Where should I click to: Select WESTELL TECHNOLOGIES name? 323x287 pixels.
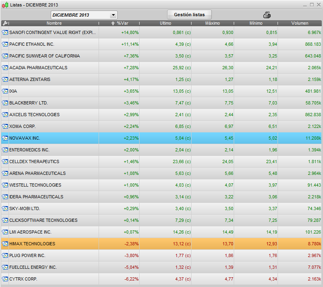[35, 185]
